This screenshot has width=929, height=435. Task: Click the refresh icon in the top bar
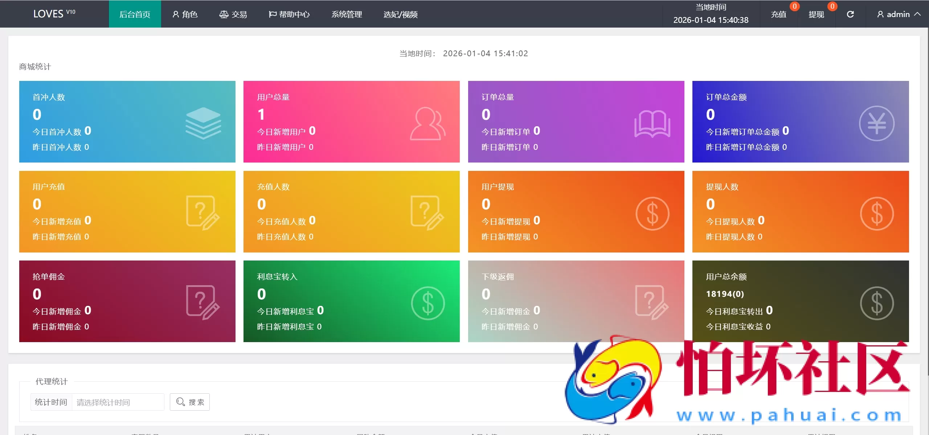(x=850, y=14)
